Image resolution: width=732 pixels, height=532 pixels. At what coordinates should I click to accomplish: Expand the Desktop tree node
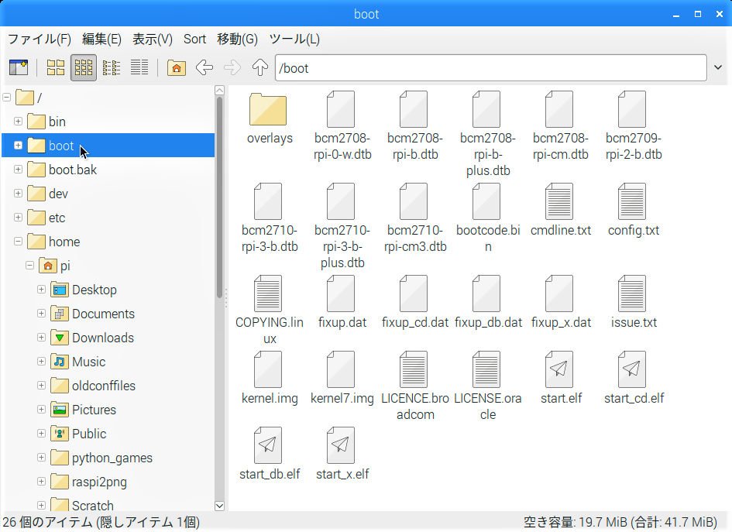pyautogui.click(x=42, y=290)
